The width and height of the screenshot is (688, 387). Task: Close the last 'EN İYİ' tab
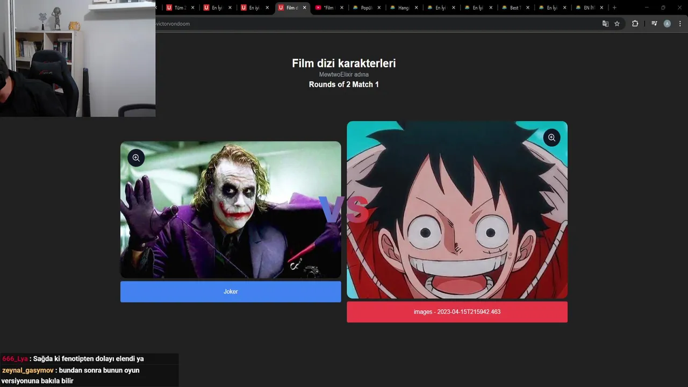(602, 8)
